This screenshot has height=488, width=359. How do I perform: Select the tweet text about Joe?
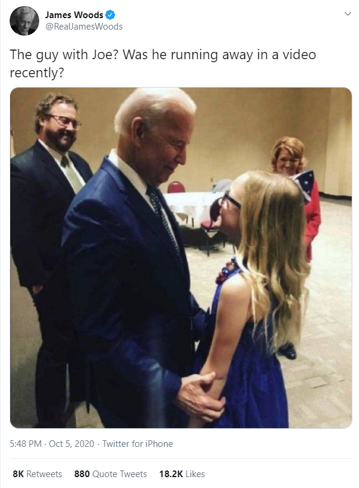click(x=163, y=63)
